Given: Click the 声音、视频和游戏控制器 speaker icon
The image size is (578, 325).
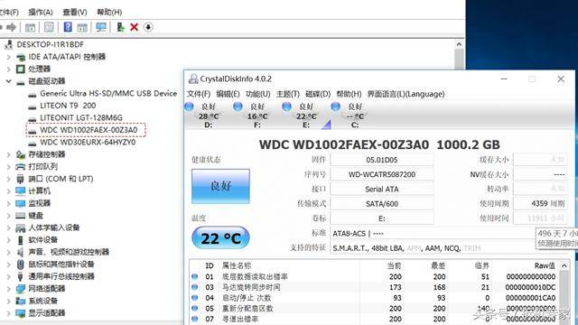Looking at the screenshot, I should [x=21, y=252].
